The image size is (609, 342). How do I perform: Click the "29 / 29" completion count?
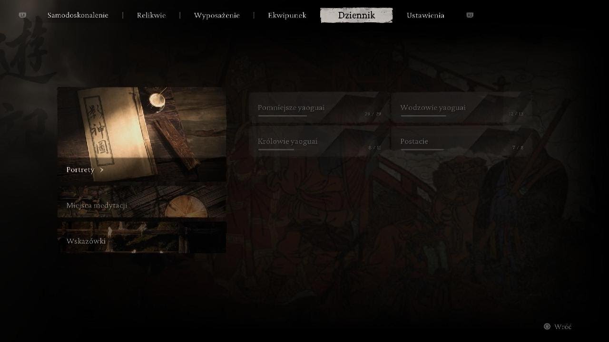click(x=373, y=114)
